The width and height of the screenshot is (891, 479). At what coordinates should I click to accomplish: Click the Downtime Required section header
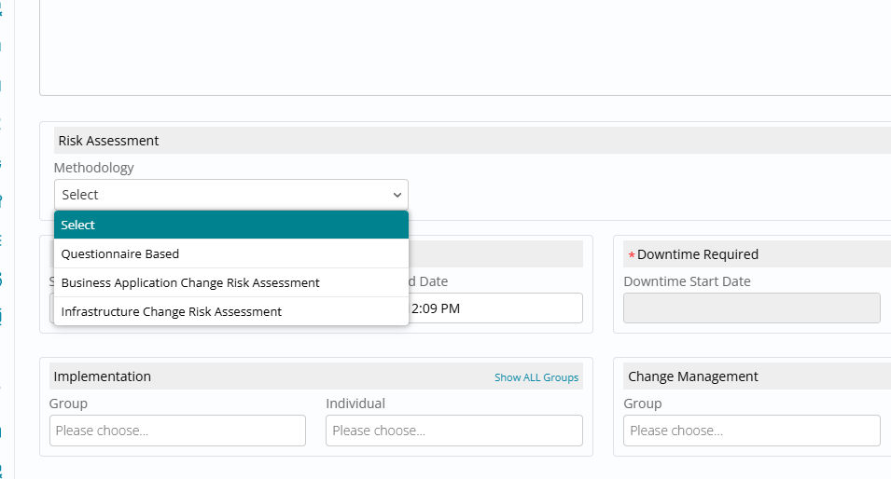click(698, 254)
